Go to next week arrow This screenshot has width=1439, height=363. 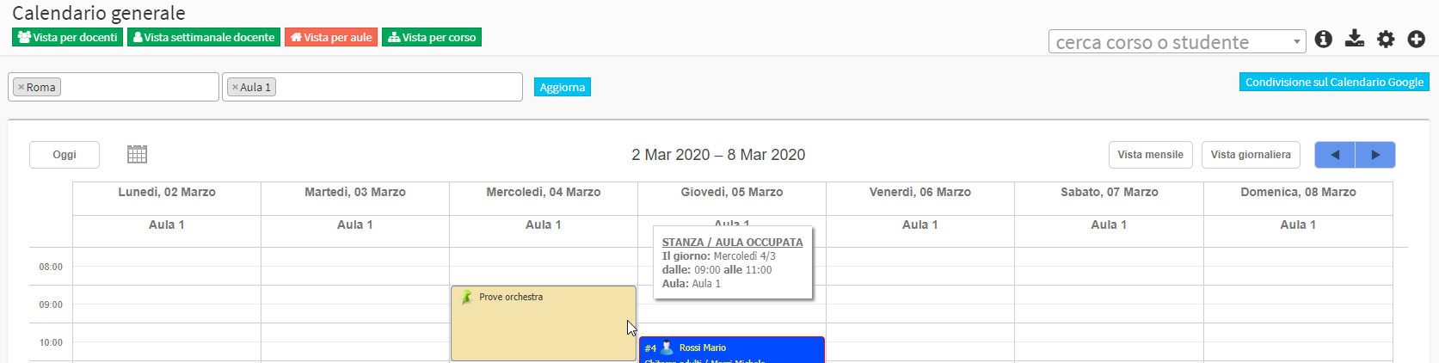(x=1375, y=155)
